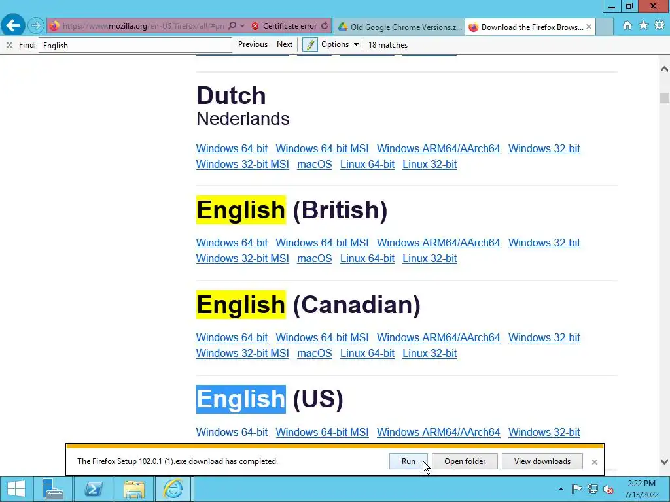This screenshot has height=502, width=670.
Task: Download English (Canadian) Windows 32-bit
Action: [544, 337]
